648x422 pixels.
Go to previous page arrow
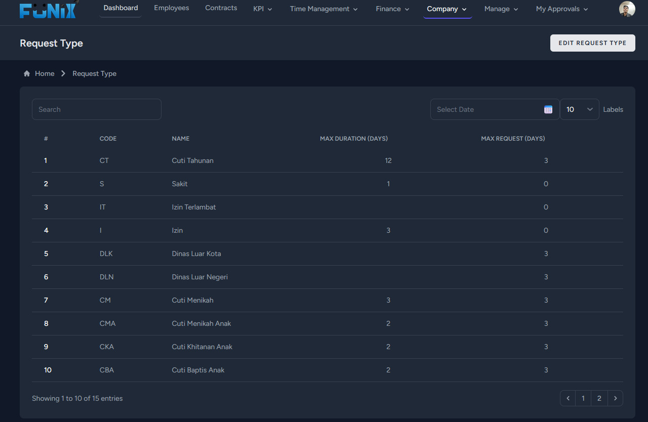(x=568, y=398)
